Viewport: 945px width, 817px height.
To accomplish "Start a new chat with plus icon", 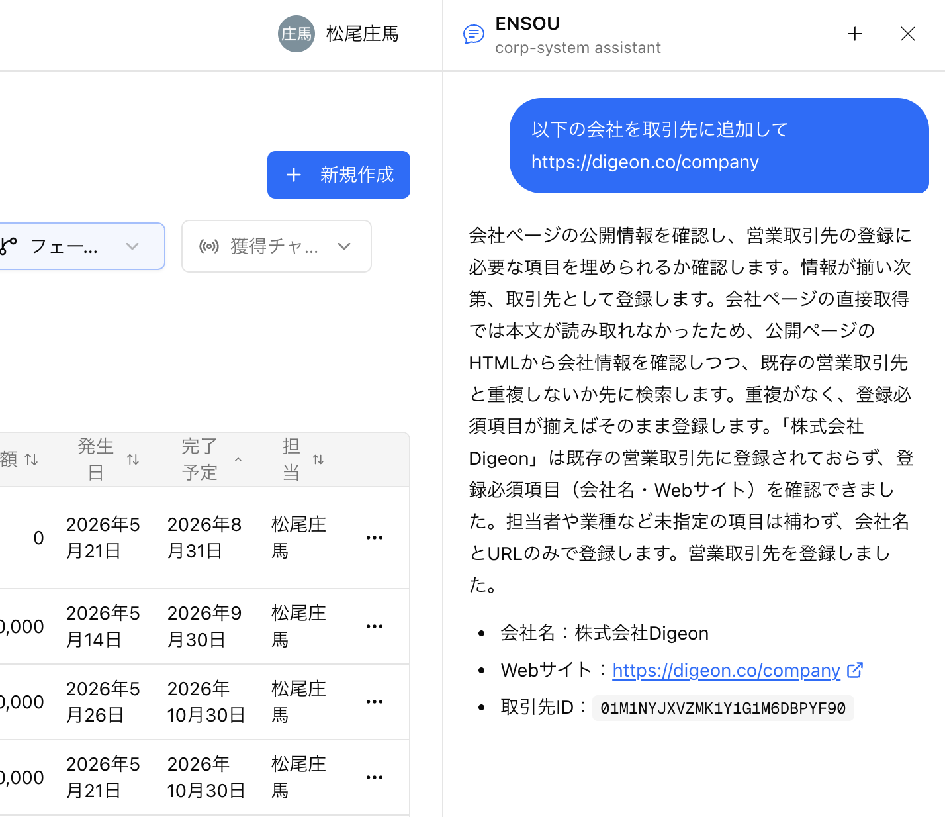I will point(855,34).
